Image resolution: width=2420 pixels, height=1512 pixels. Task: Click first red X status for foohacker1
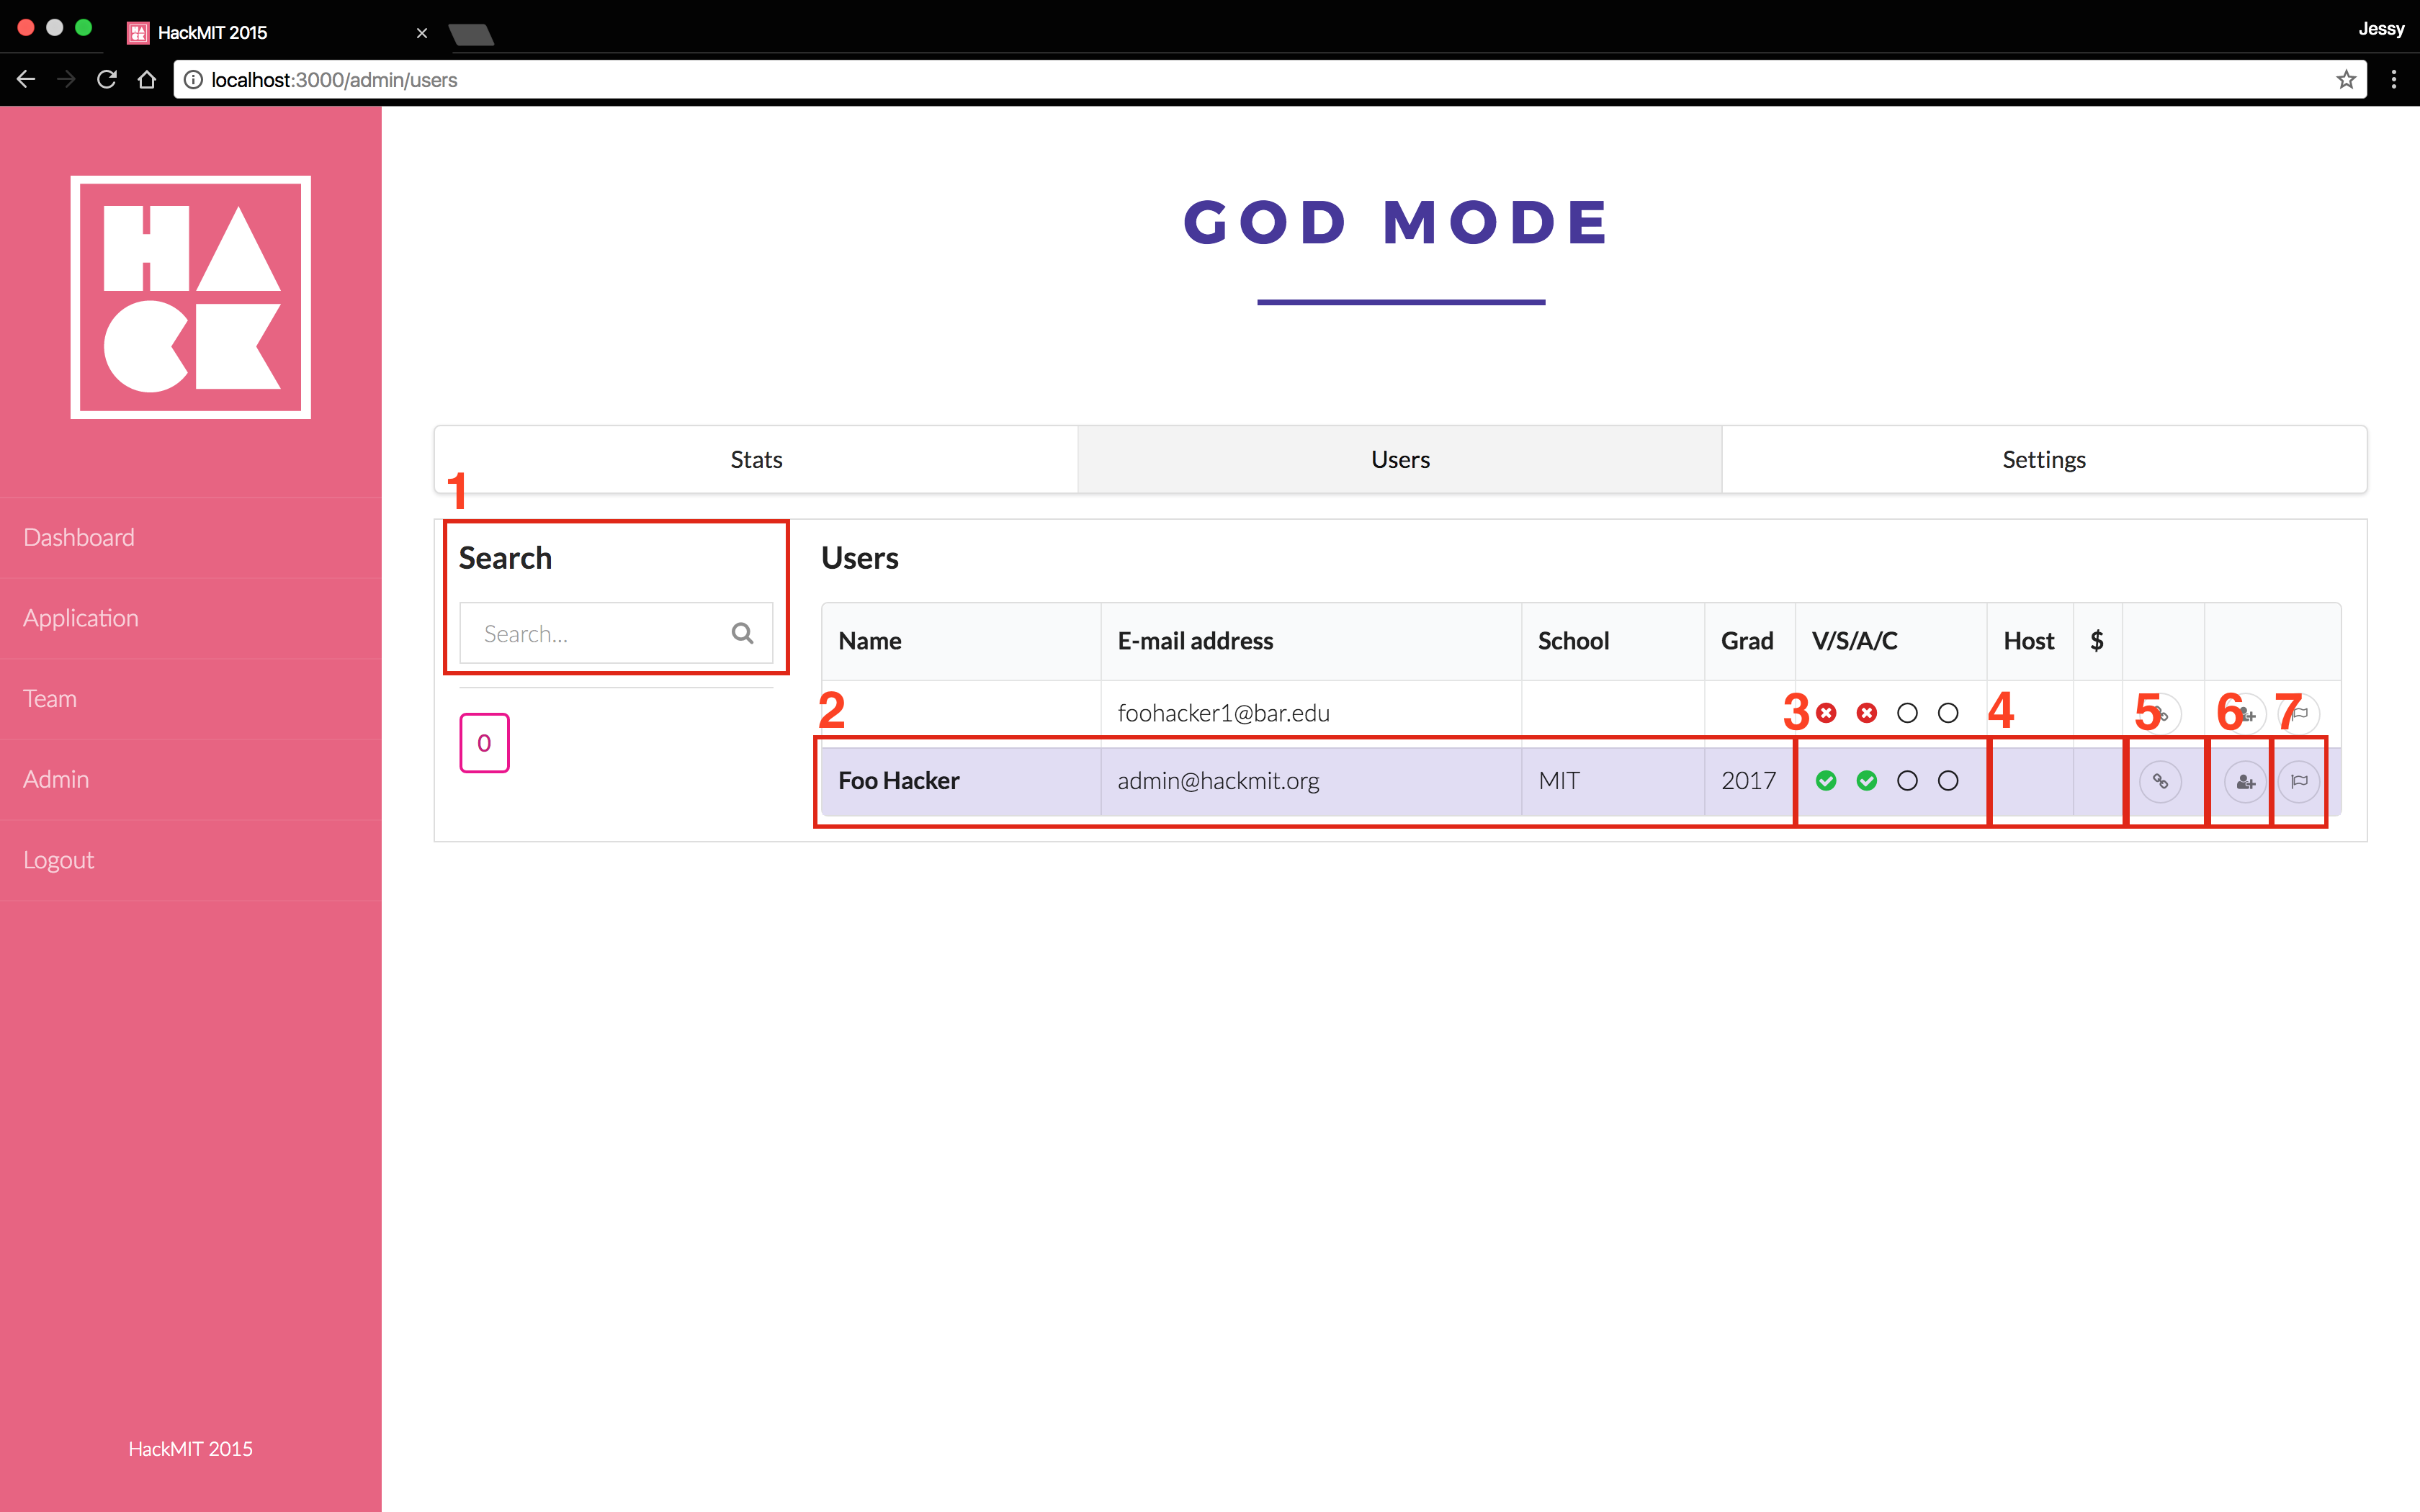[x=1826, y=713]
